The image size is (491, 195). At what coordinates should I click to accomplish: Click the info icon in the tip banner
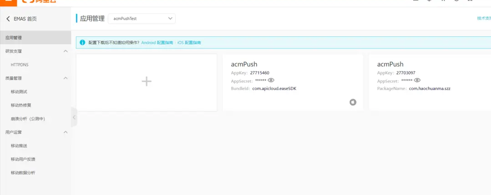tap(82, 43)
